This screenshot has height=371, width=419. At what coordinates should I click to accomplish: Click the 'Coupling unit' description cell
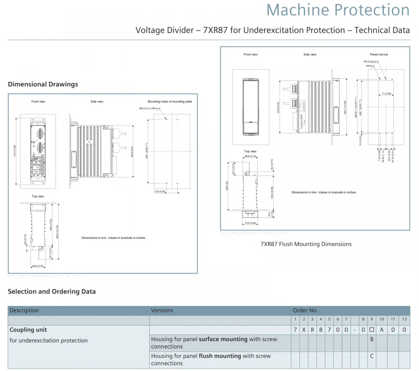[28, 330]
